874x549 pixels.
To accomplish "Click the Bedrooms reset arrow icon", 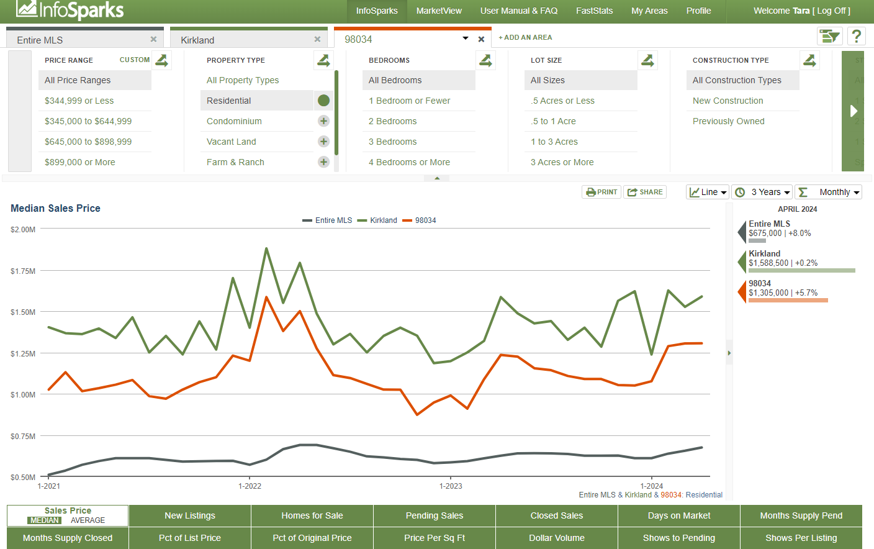I will click(485, 60).
